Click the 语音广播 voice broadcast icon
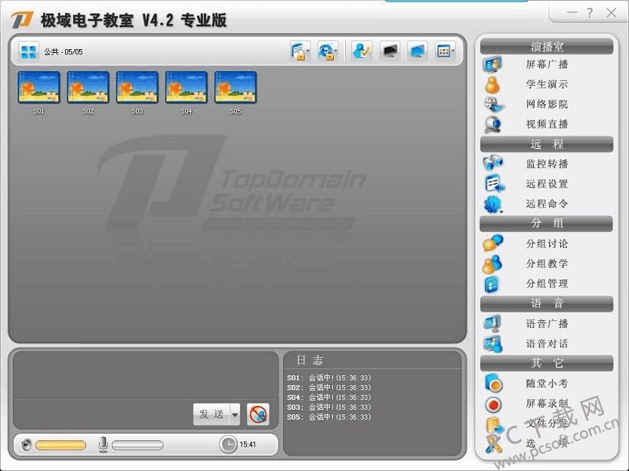 (492, 323)
